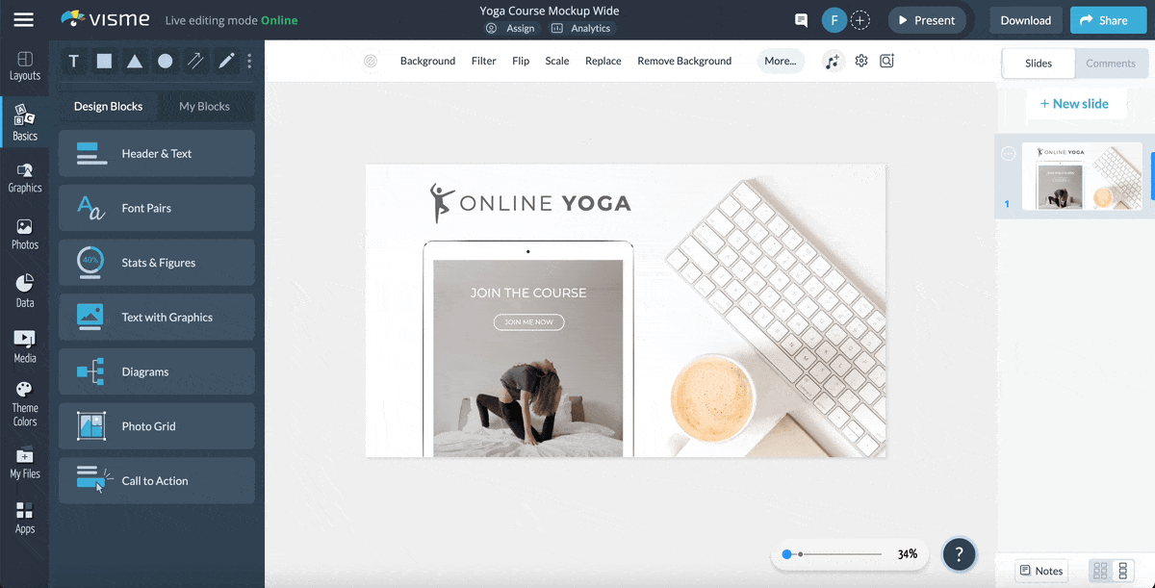
Task: Switch to the My Blocks tab
Action: click(x=207, y=106)
